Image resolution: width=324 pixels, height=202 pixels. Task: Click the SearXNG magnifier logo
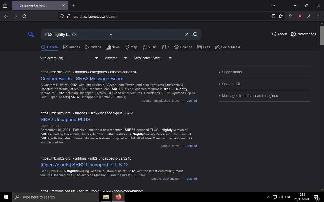pyautogui.click(x=31, y=34)
